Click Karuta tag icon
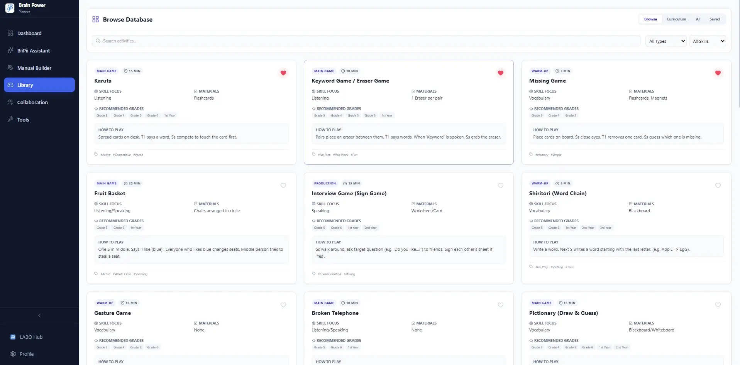 [x=96, y=154]
